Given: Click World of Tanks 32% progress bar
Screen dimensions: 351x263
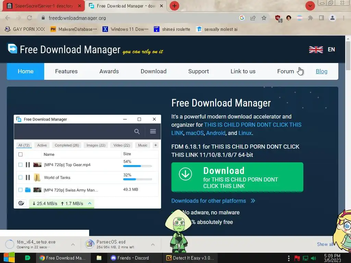Looking at the screenshot, I should pos(137,179).
